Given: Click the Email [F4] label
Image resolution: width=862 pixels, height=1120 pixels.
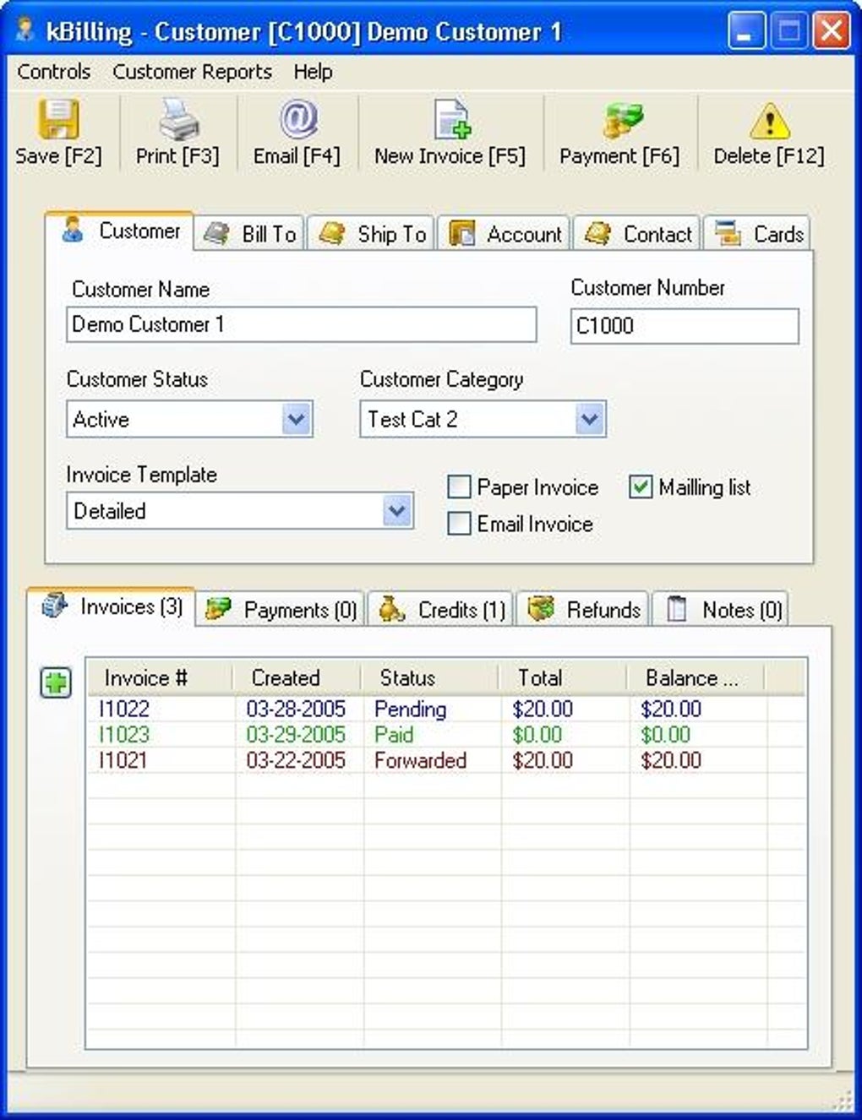Looking at the screenshot, I should pos(297,156).
